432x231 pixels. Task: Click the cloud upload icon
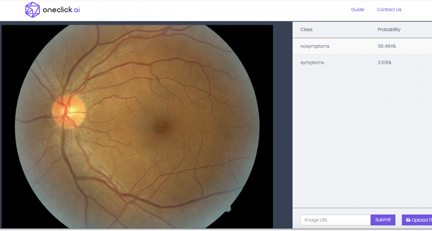pos(408,220)
